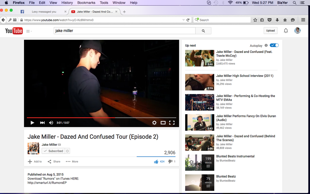The width and height of the screenshot is (310, 194).
Task: Share this video
Action: tap(54, 161)
